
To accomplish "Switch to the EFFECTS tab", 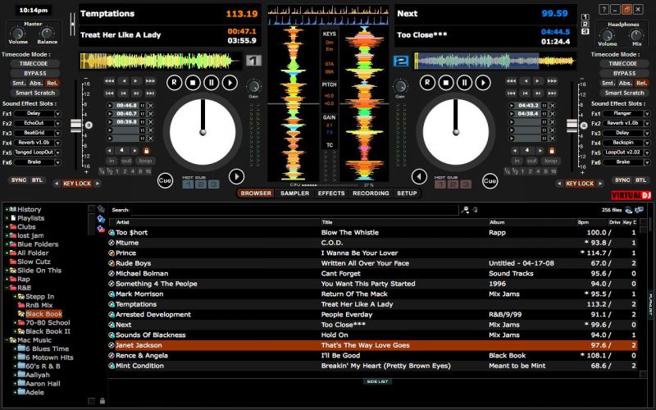I will tap(331, 194).
